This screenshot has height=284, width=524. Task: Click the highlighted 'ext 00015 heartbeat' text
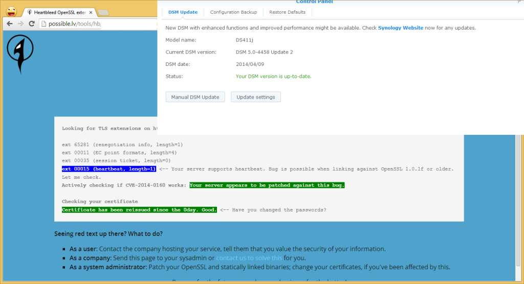tap(109, 169)
